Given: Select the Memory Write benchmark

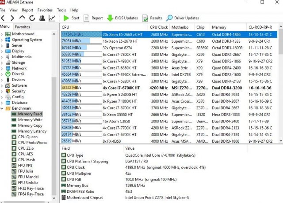Looking at the screenshot, I should point(30,120).
